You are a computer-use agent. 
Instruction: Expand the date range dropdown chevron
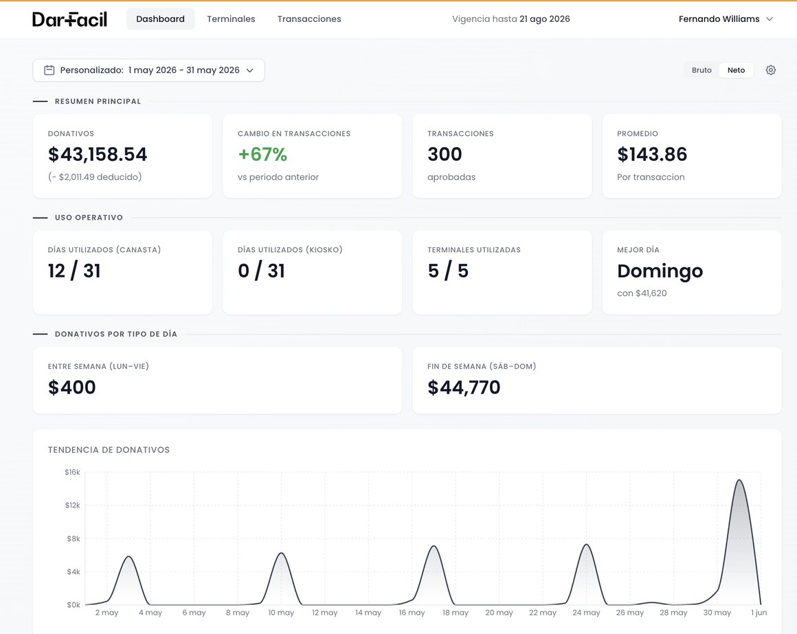point(249,71)
